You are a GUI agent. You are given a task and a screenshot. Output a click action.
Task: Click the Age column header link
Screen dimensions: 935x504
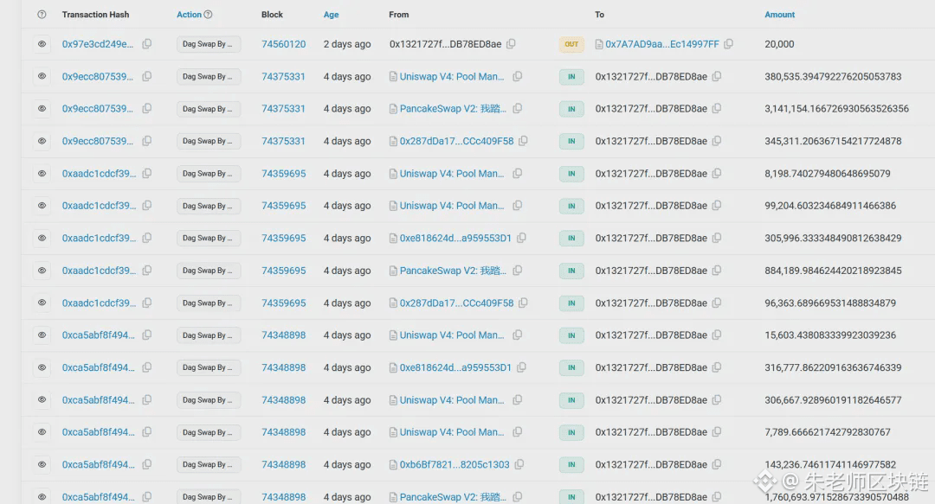click(x=331, y=15)
